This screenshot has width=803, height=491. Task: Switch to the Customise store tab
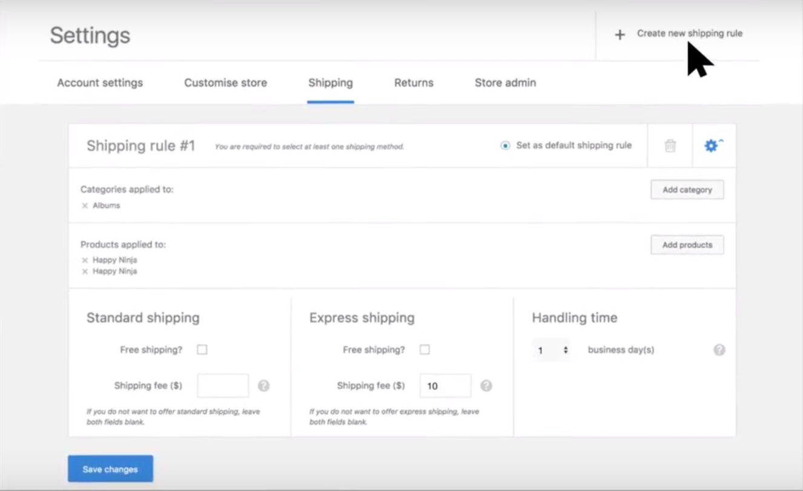coord(225,83)
